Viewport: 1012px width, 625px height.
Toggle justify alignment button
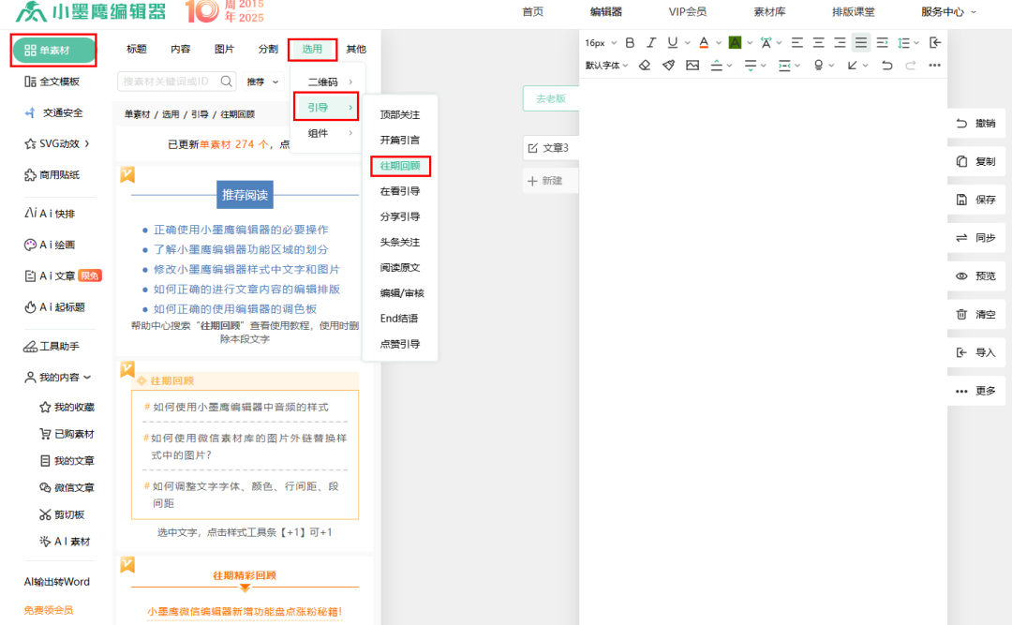(x=860, y=42)
